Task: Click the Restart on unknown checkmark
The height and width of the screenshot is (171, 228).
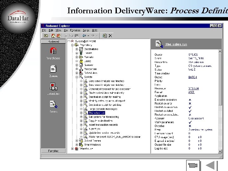Action: pos(190,107)
